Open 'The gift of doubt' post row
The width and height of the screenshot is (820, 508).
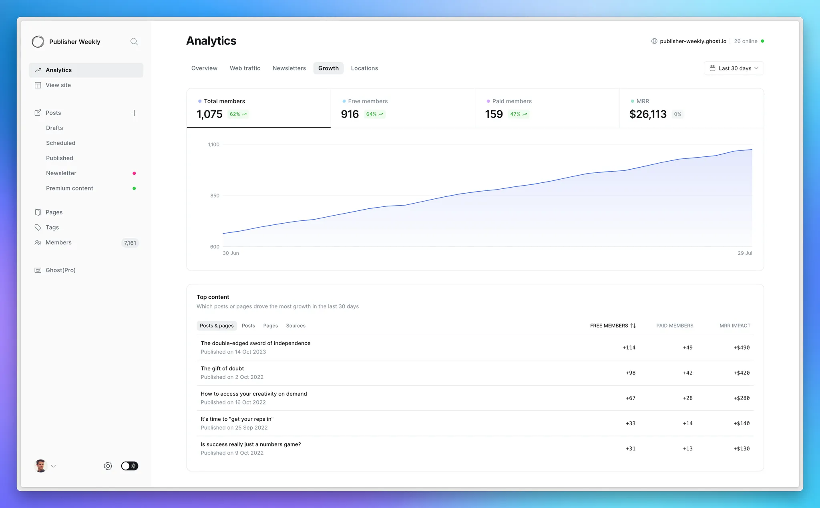[222, 368]
